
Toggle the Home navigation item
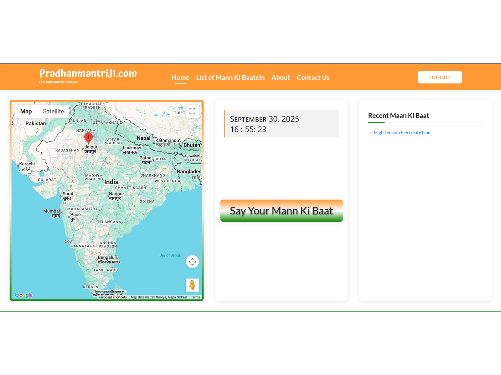(x=180, y=77)
